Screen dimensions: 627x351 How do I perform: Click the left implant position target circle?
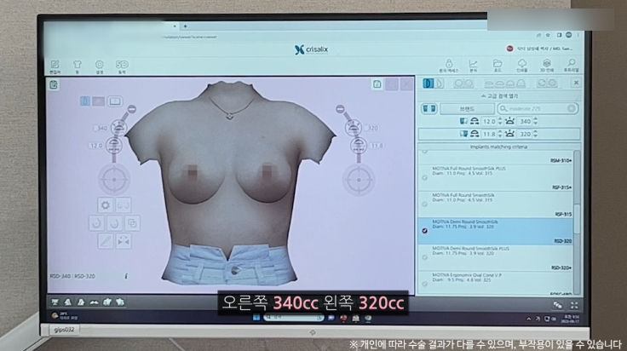[114, 180]
